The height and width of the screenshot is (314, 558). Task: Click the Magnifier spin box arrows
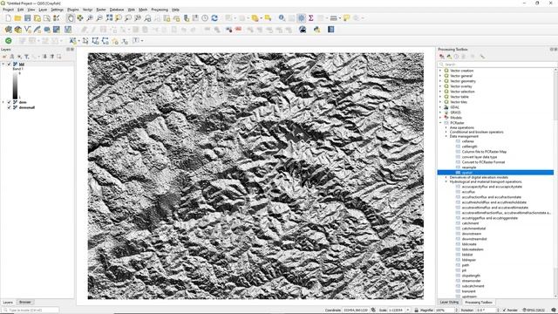456,311
